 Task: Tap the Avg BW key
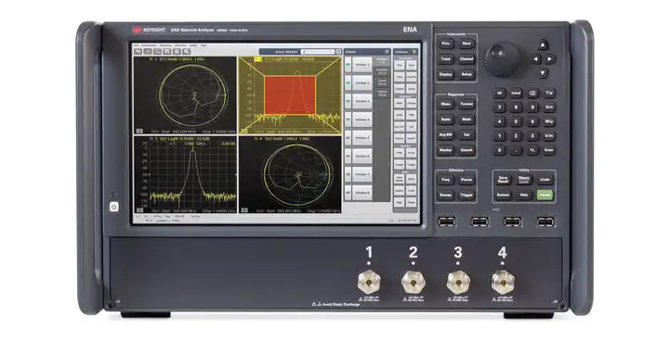click(445, 134)
